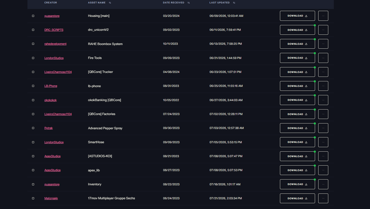Check the box for drc_unicornV2 row

(x=33, y=30)
